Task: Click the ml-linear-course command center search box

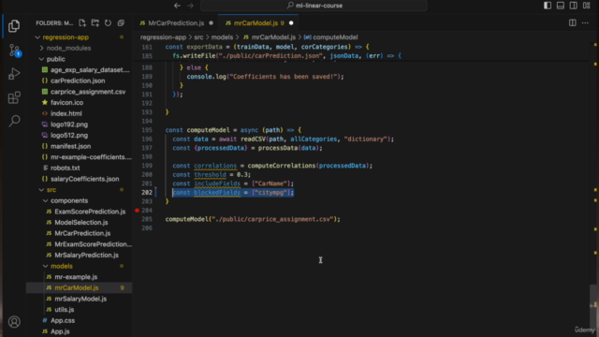Action: [314, 6]
